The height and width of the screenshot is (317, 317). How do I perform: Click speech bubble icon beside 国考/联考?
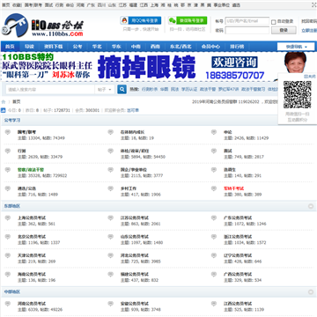click(x=8, y=132)
